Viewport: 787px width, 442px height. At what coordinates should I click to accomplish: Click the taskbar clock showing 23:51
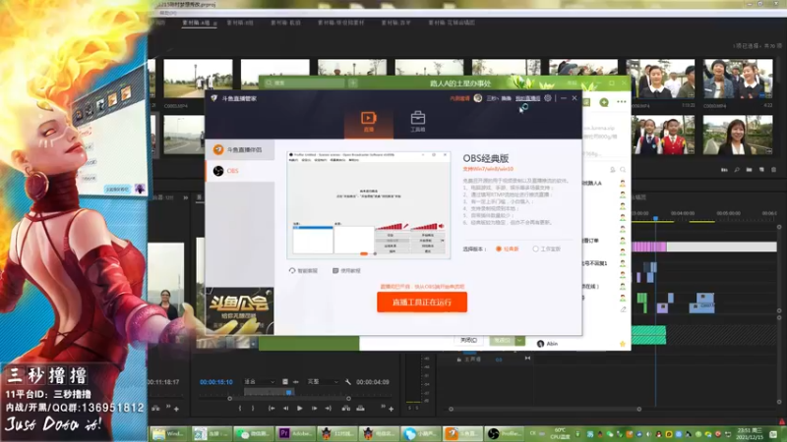[x=750, y=433]
